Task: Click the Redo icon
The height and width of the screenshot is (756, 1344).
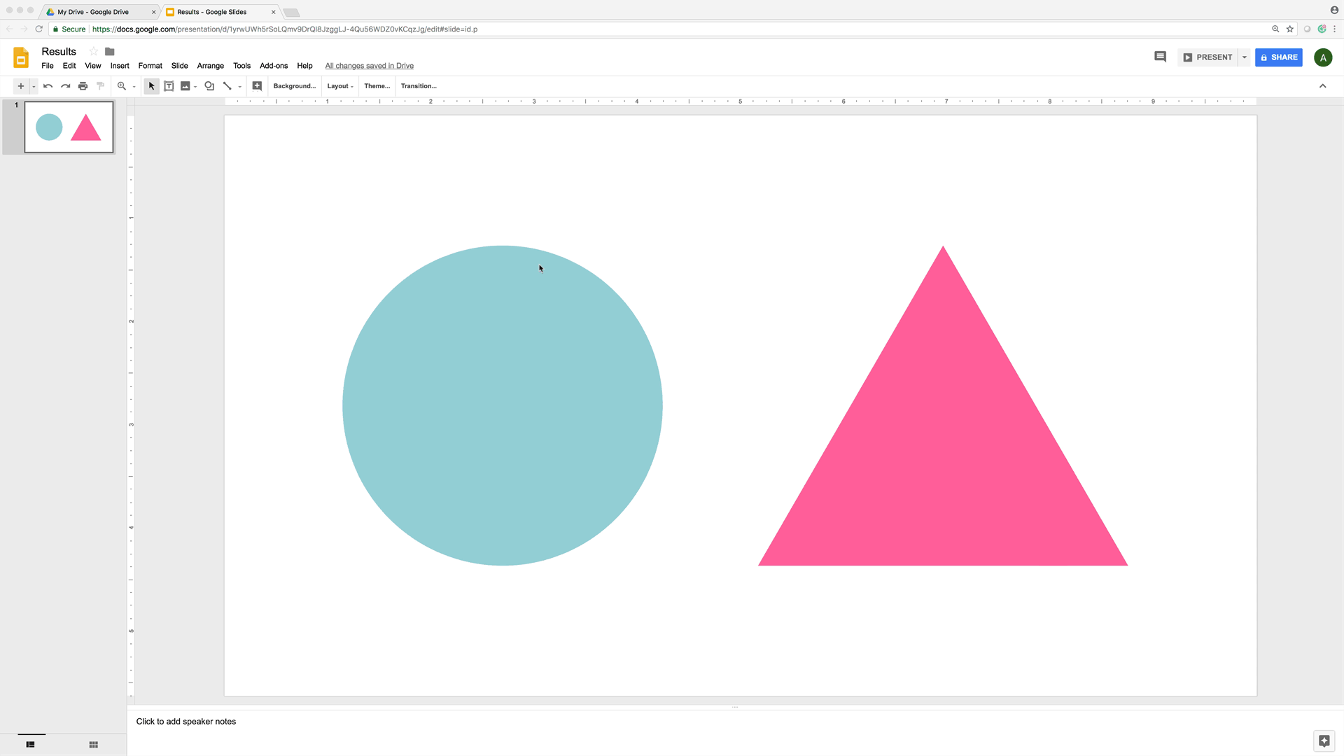Action: 65,85
